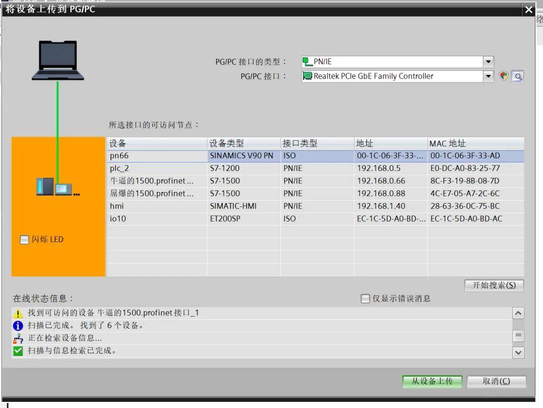The image size is (543, 408).
Task: Click the 设备 column header
Action: coord(157,143)
